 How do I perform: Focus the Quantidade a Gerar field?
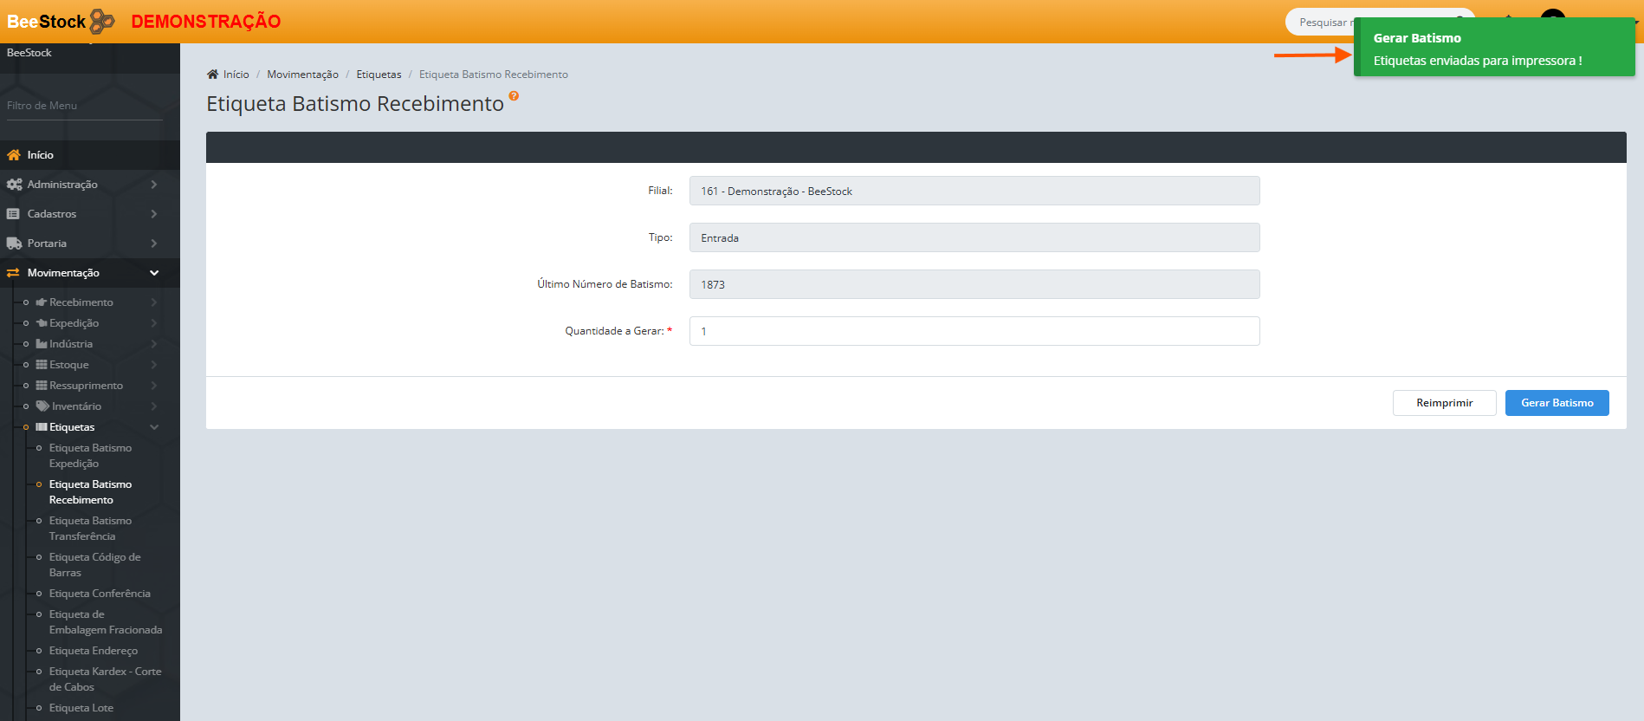tap(974, 331)
